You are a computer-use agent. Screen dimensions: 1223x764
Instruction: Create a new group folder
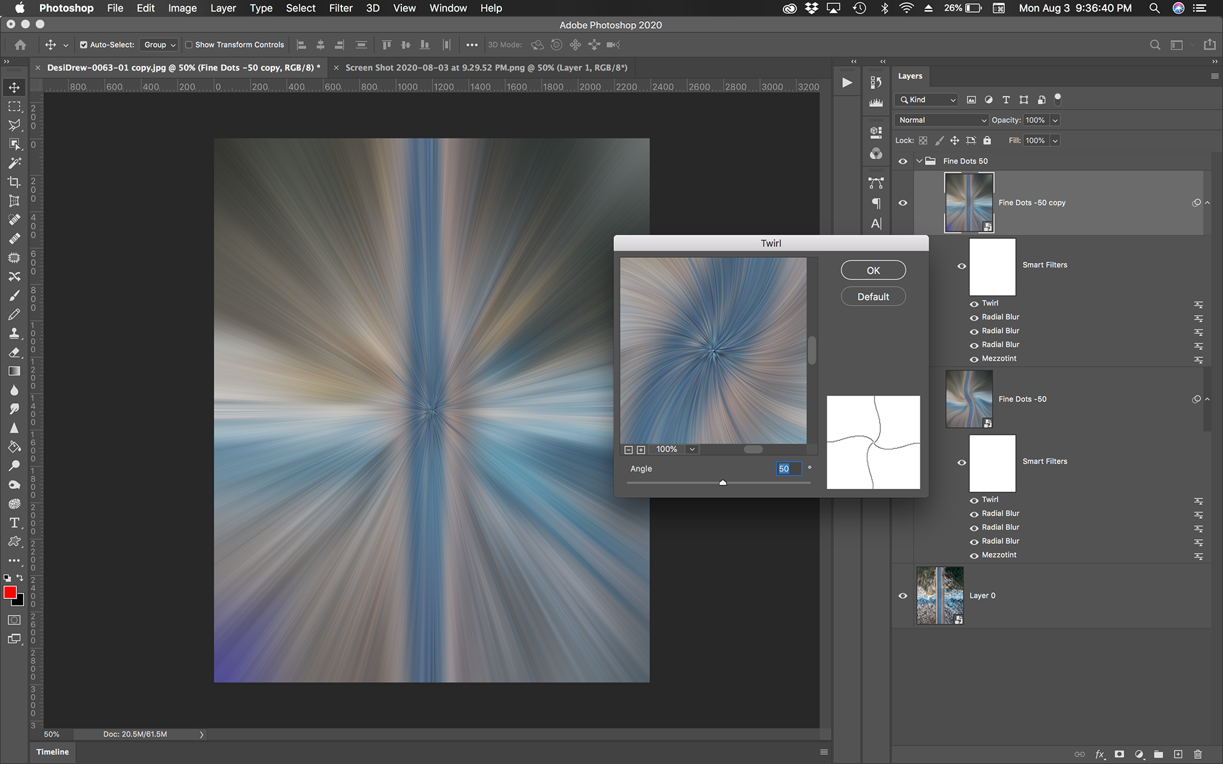(x=1159, y=754)
